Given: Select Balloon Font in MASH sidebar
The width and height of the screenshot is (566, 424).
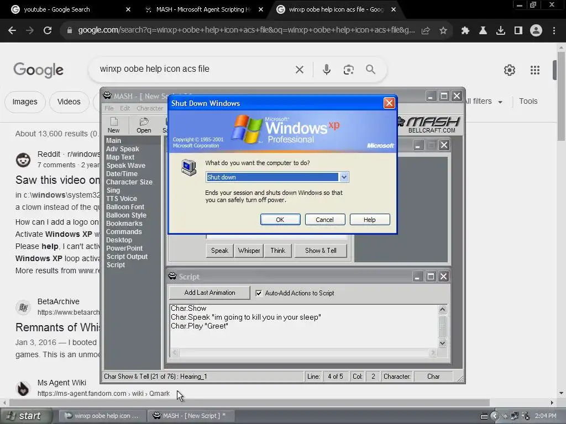Looking at the screenshot, I should coord(125,207).
